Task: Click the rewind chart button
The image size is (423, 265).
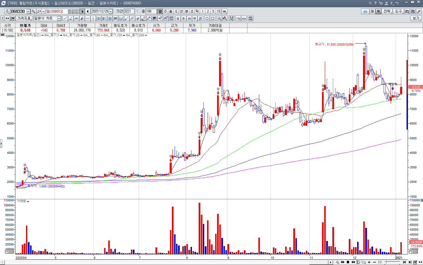Action: [343, 262]
